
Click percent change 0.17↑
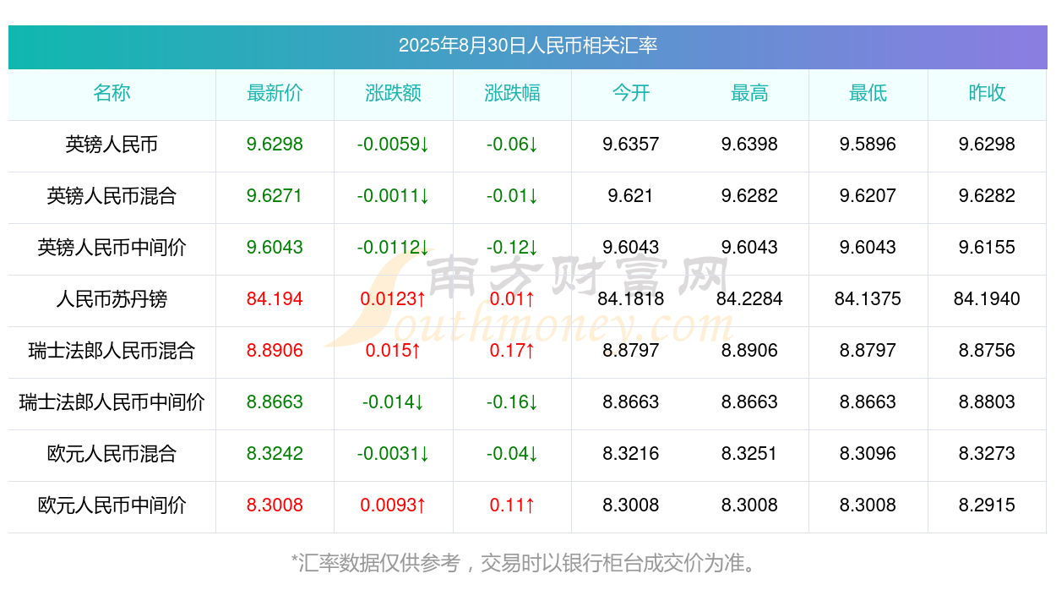pyautogui.click(x=512, y=351)
